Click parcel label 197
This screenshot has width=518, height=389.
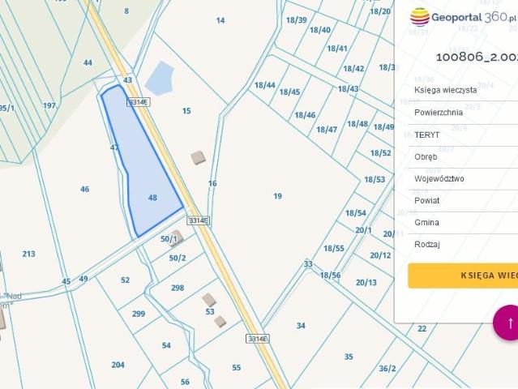point(49,105)
